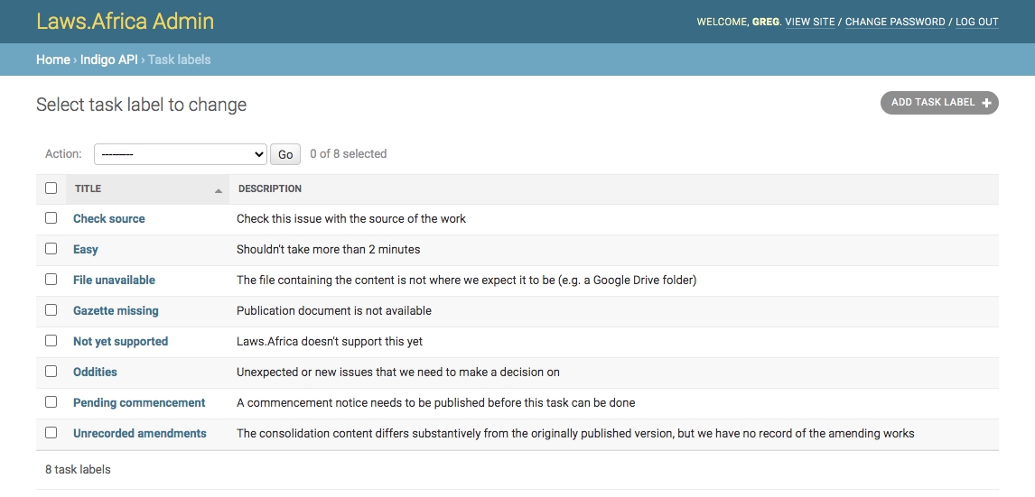Open the Pending commencement task label
The height and width of the screenshot is (497, 1035).
[139, 402]
